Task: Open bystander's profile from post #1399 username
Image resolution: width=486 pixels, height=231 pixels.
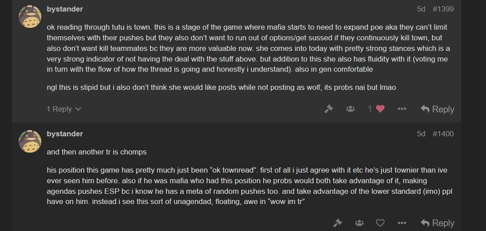Action: (x=65, y=9)
